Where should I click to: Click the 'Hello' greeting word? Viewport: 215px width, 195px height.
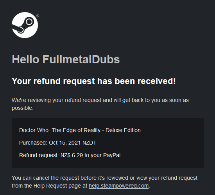point(25,59)
